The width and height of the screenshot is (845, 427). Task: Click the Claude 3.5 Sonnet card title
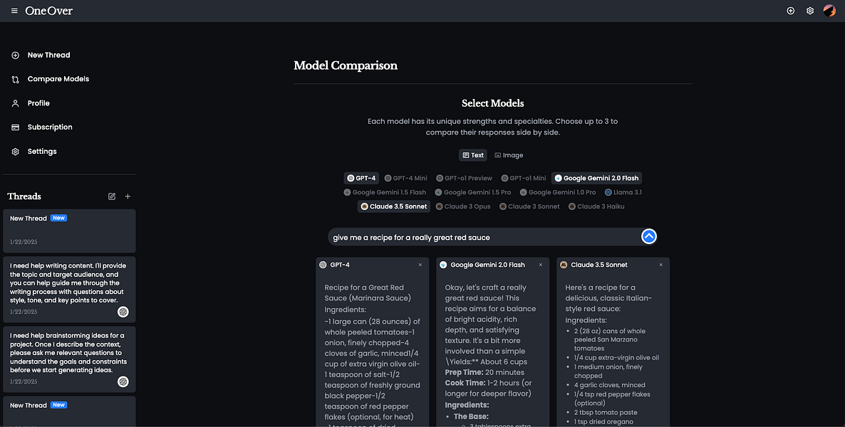coord(598,265)
